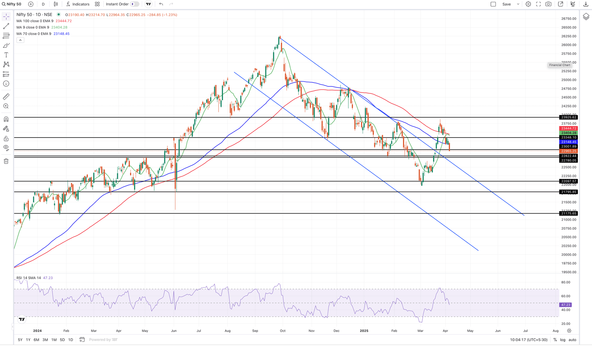Save the chart layout

tap(507, 4)
